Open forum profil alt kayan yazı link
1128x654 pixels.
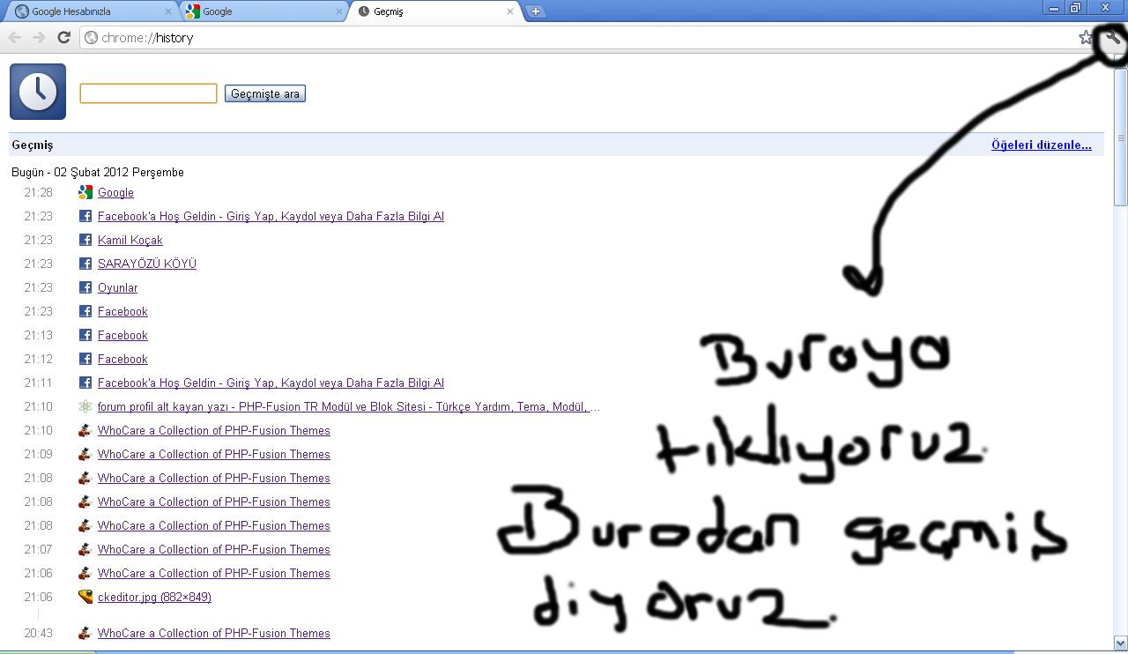click(349, 406)
